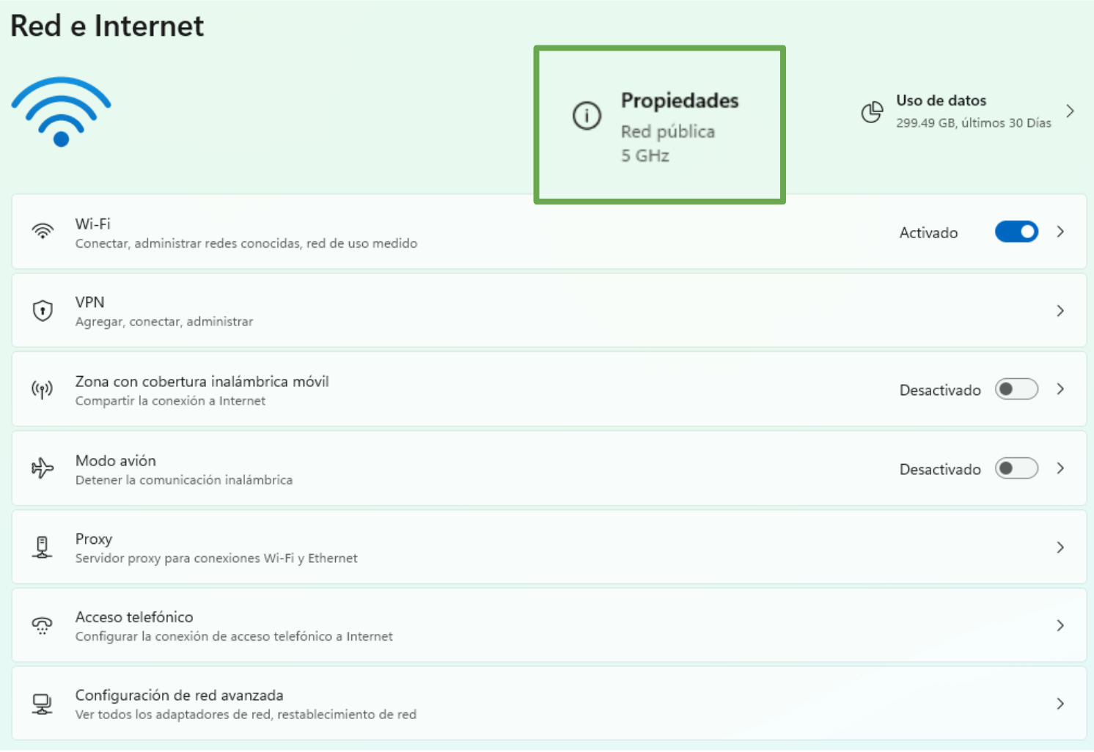Viewport: 1094px width, 752px height.
Task: Open Uso de datos via pie chart icon
Action: 873,111
